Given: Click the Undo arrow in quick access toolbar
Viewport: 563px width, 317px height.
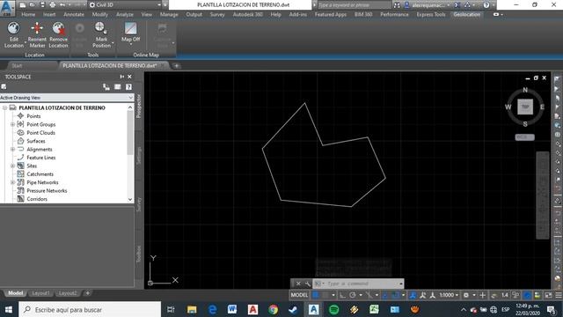Looking at the screenshot, I should click(x=62, y=5).
